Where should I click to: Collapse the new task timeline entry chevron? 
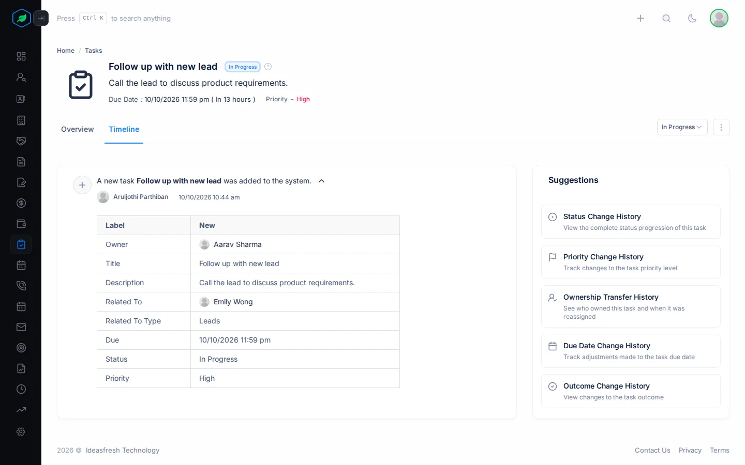click(x=321, y=181)
